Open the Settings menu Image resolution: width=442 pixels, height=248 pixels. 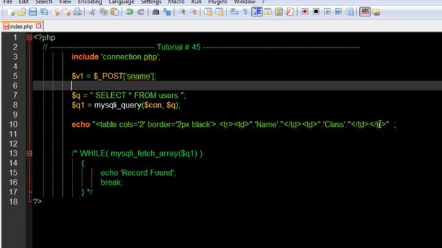pos(151,2)
